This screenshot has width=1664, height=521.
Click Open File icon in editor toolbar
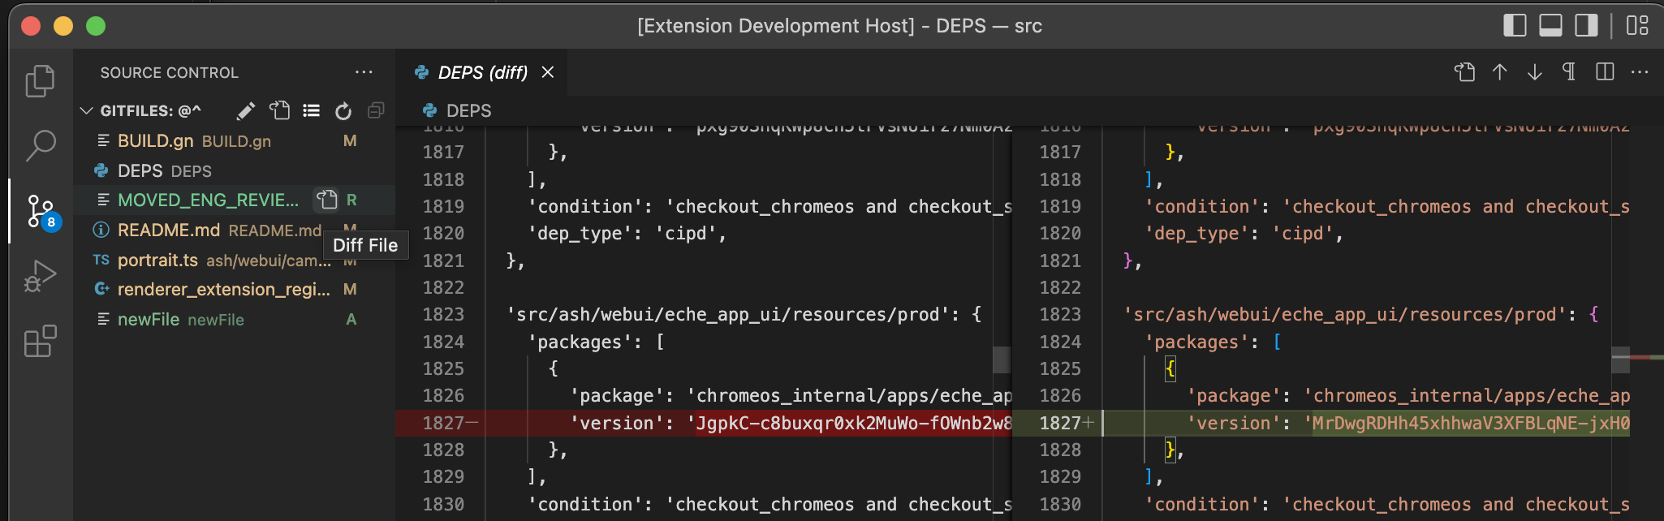(x=1464, y=72)
